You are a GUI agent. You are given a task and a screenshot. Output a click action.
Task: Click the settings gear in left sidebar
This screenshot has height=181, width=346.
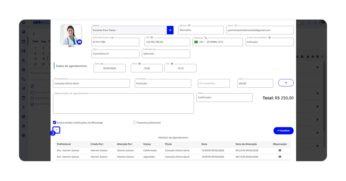[23, 135]
